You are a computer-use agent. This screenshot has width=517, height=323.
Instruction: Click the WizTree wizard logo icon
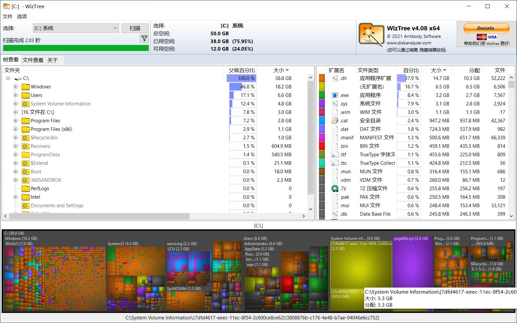click(371, 35)
